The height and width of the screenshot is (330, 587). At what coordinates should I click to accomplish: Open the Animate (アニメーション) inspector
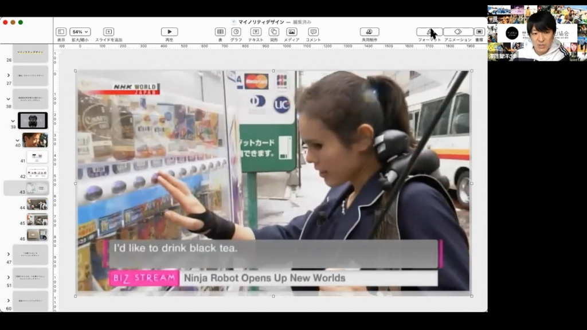pos(458,32)
